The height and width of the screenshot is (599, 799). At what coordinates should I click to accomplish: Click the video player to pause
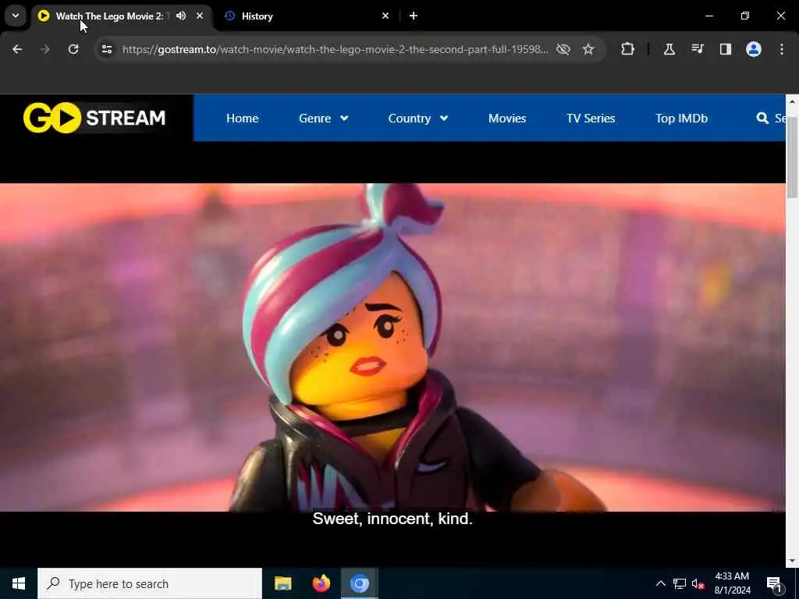[392, 347]
